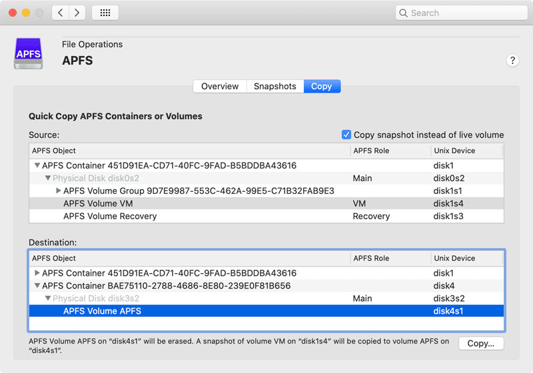Viewport: 533px width, 373px height.
Task: Open help with the question mark button
Action: (x=512, y=61)
